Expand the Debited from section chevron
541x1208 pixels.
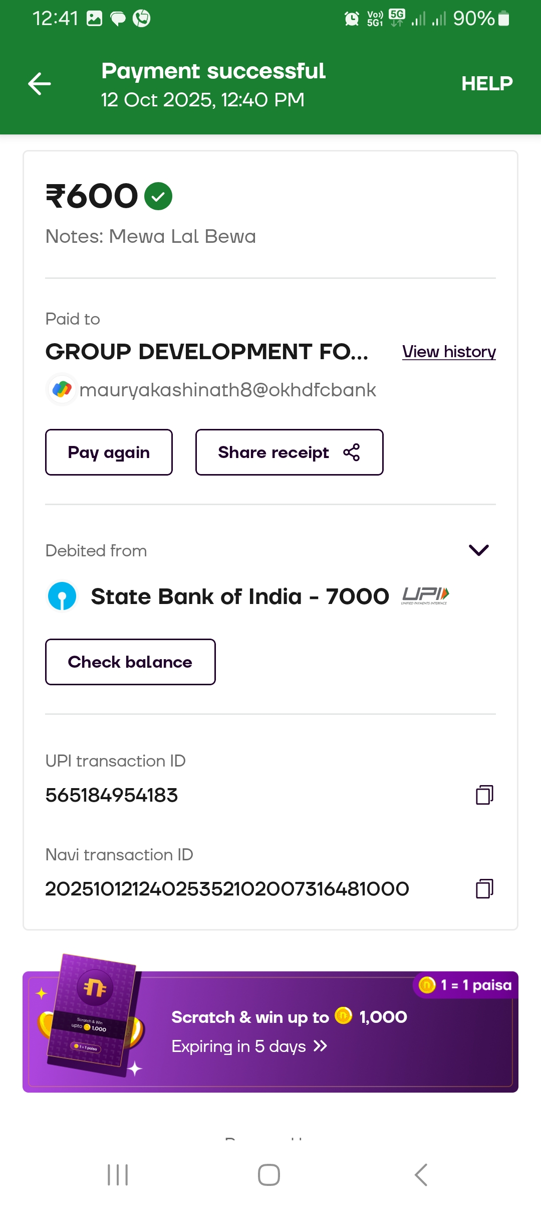tap(478, 550)
